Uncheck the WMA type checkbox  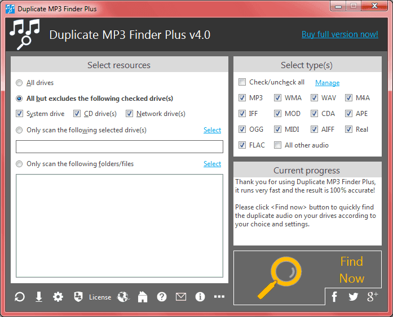277,98
